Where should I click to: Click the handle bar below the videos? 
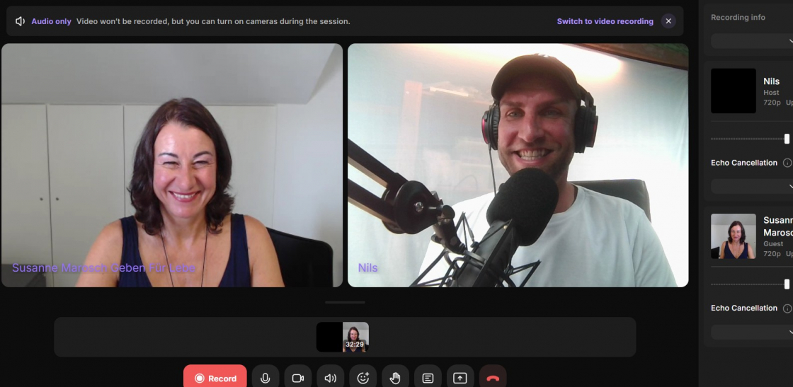pos(345,302)
